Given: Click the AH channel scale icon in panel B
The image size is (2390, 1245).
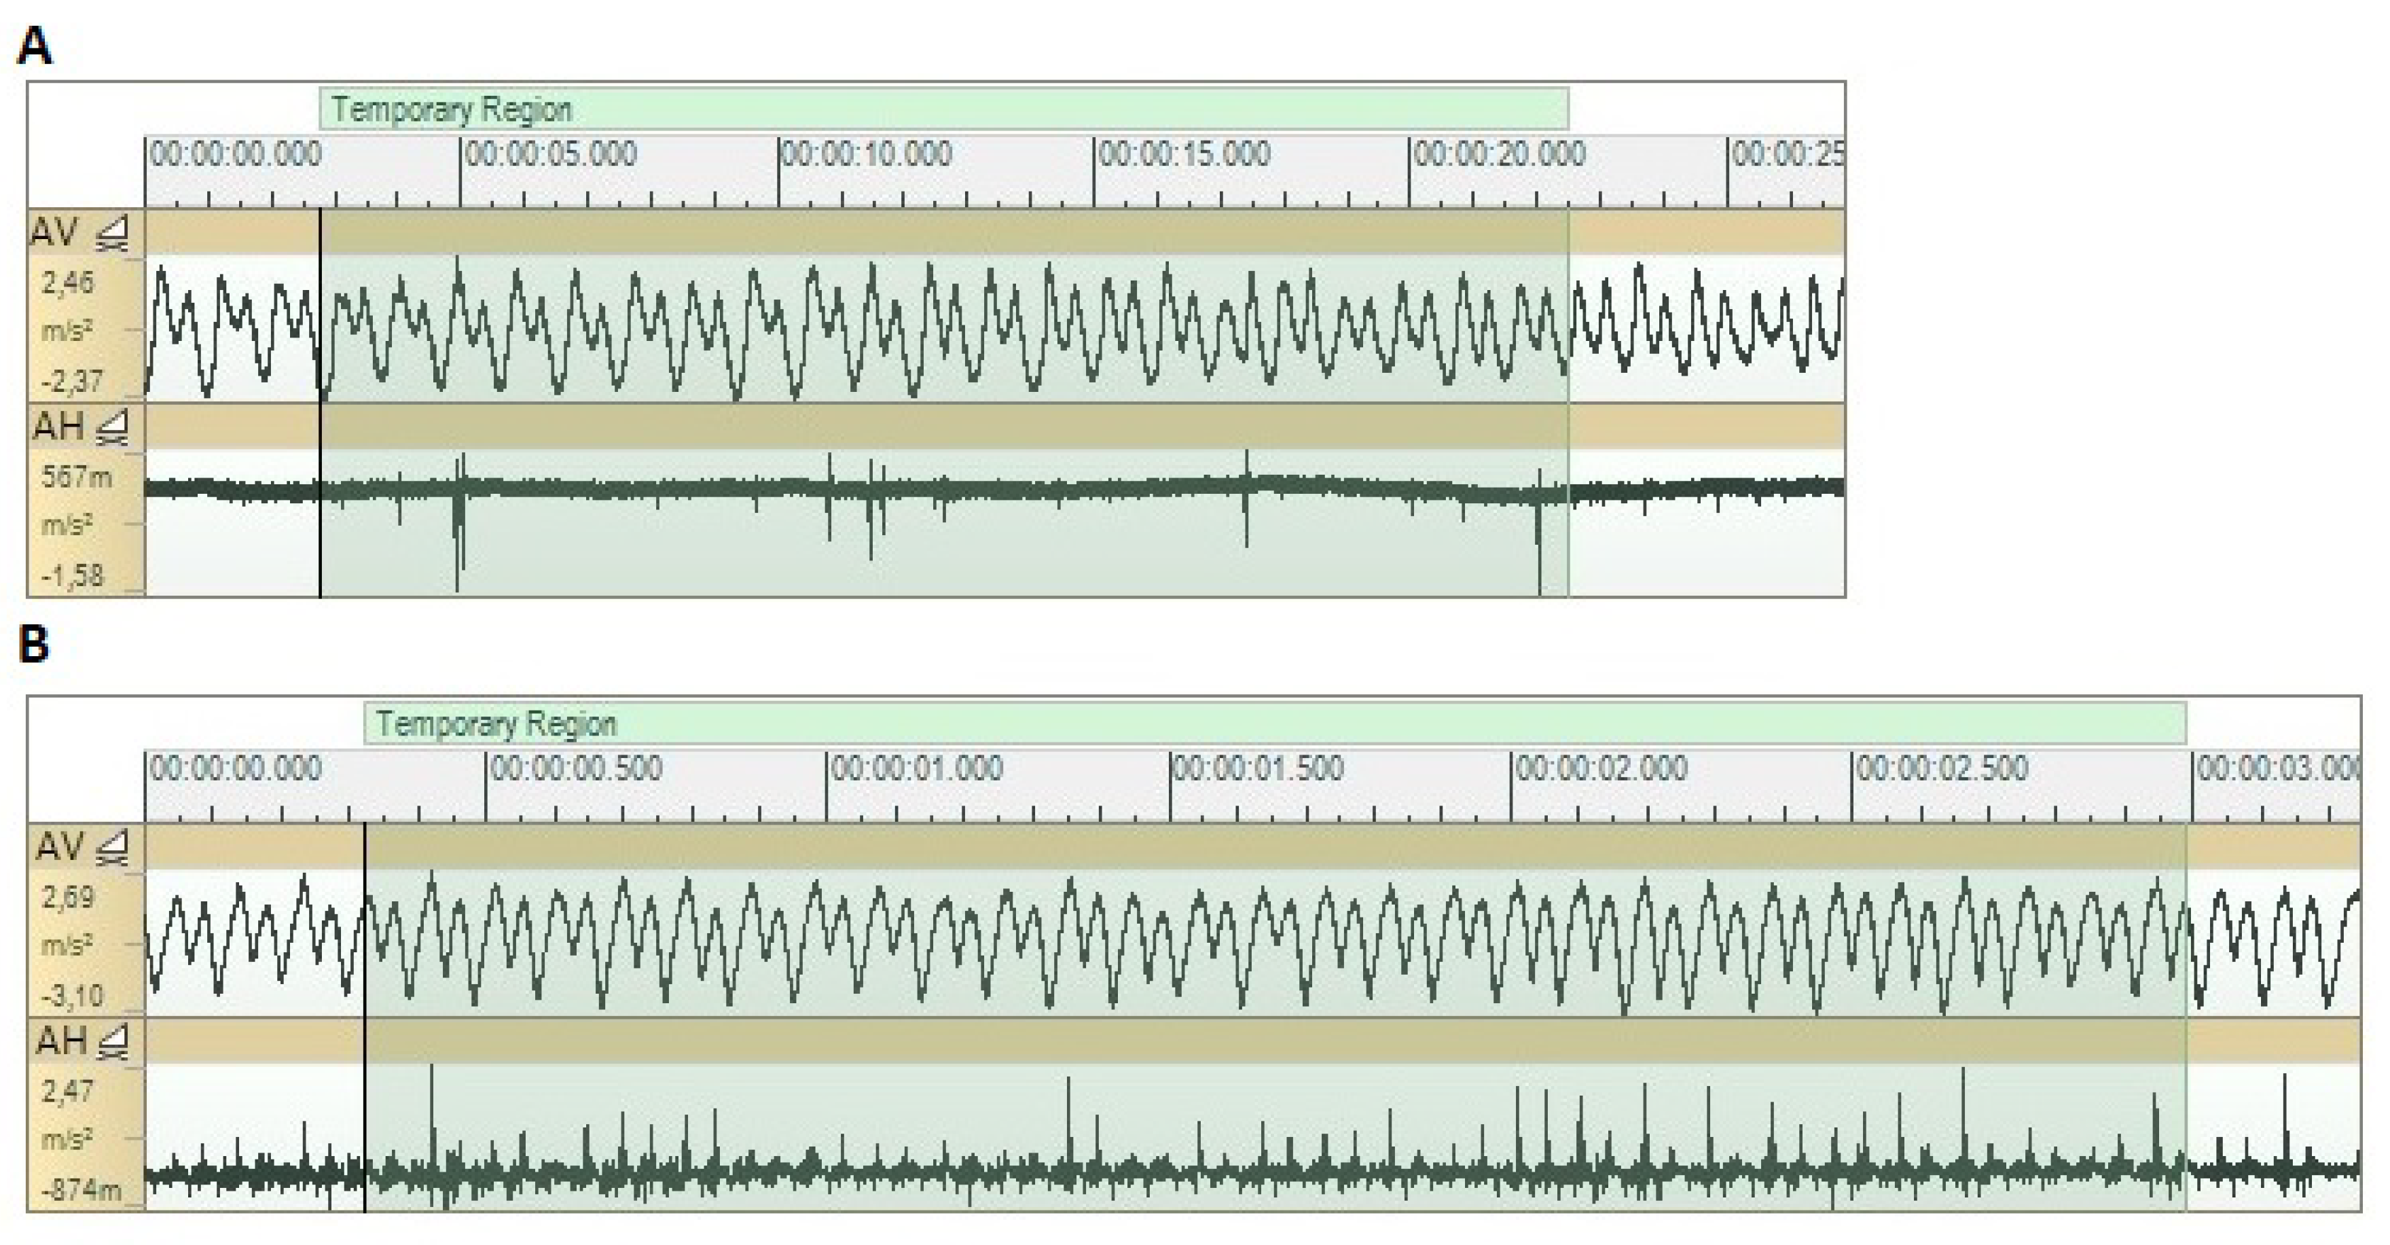Looking at the screenshot, I should [x=112, y=1043].
